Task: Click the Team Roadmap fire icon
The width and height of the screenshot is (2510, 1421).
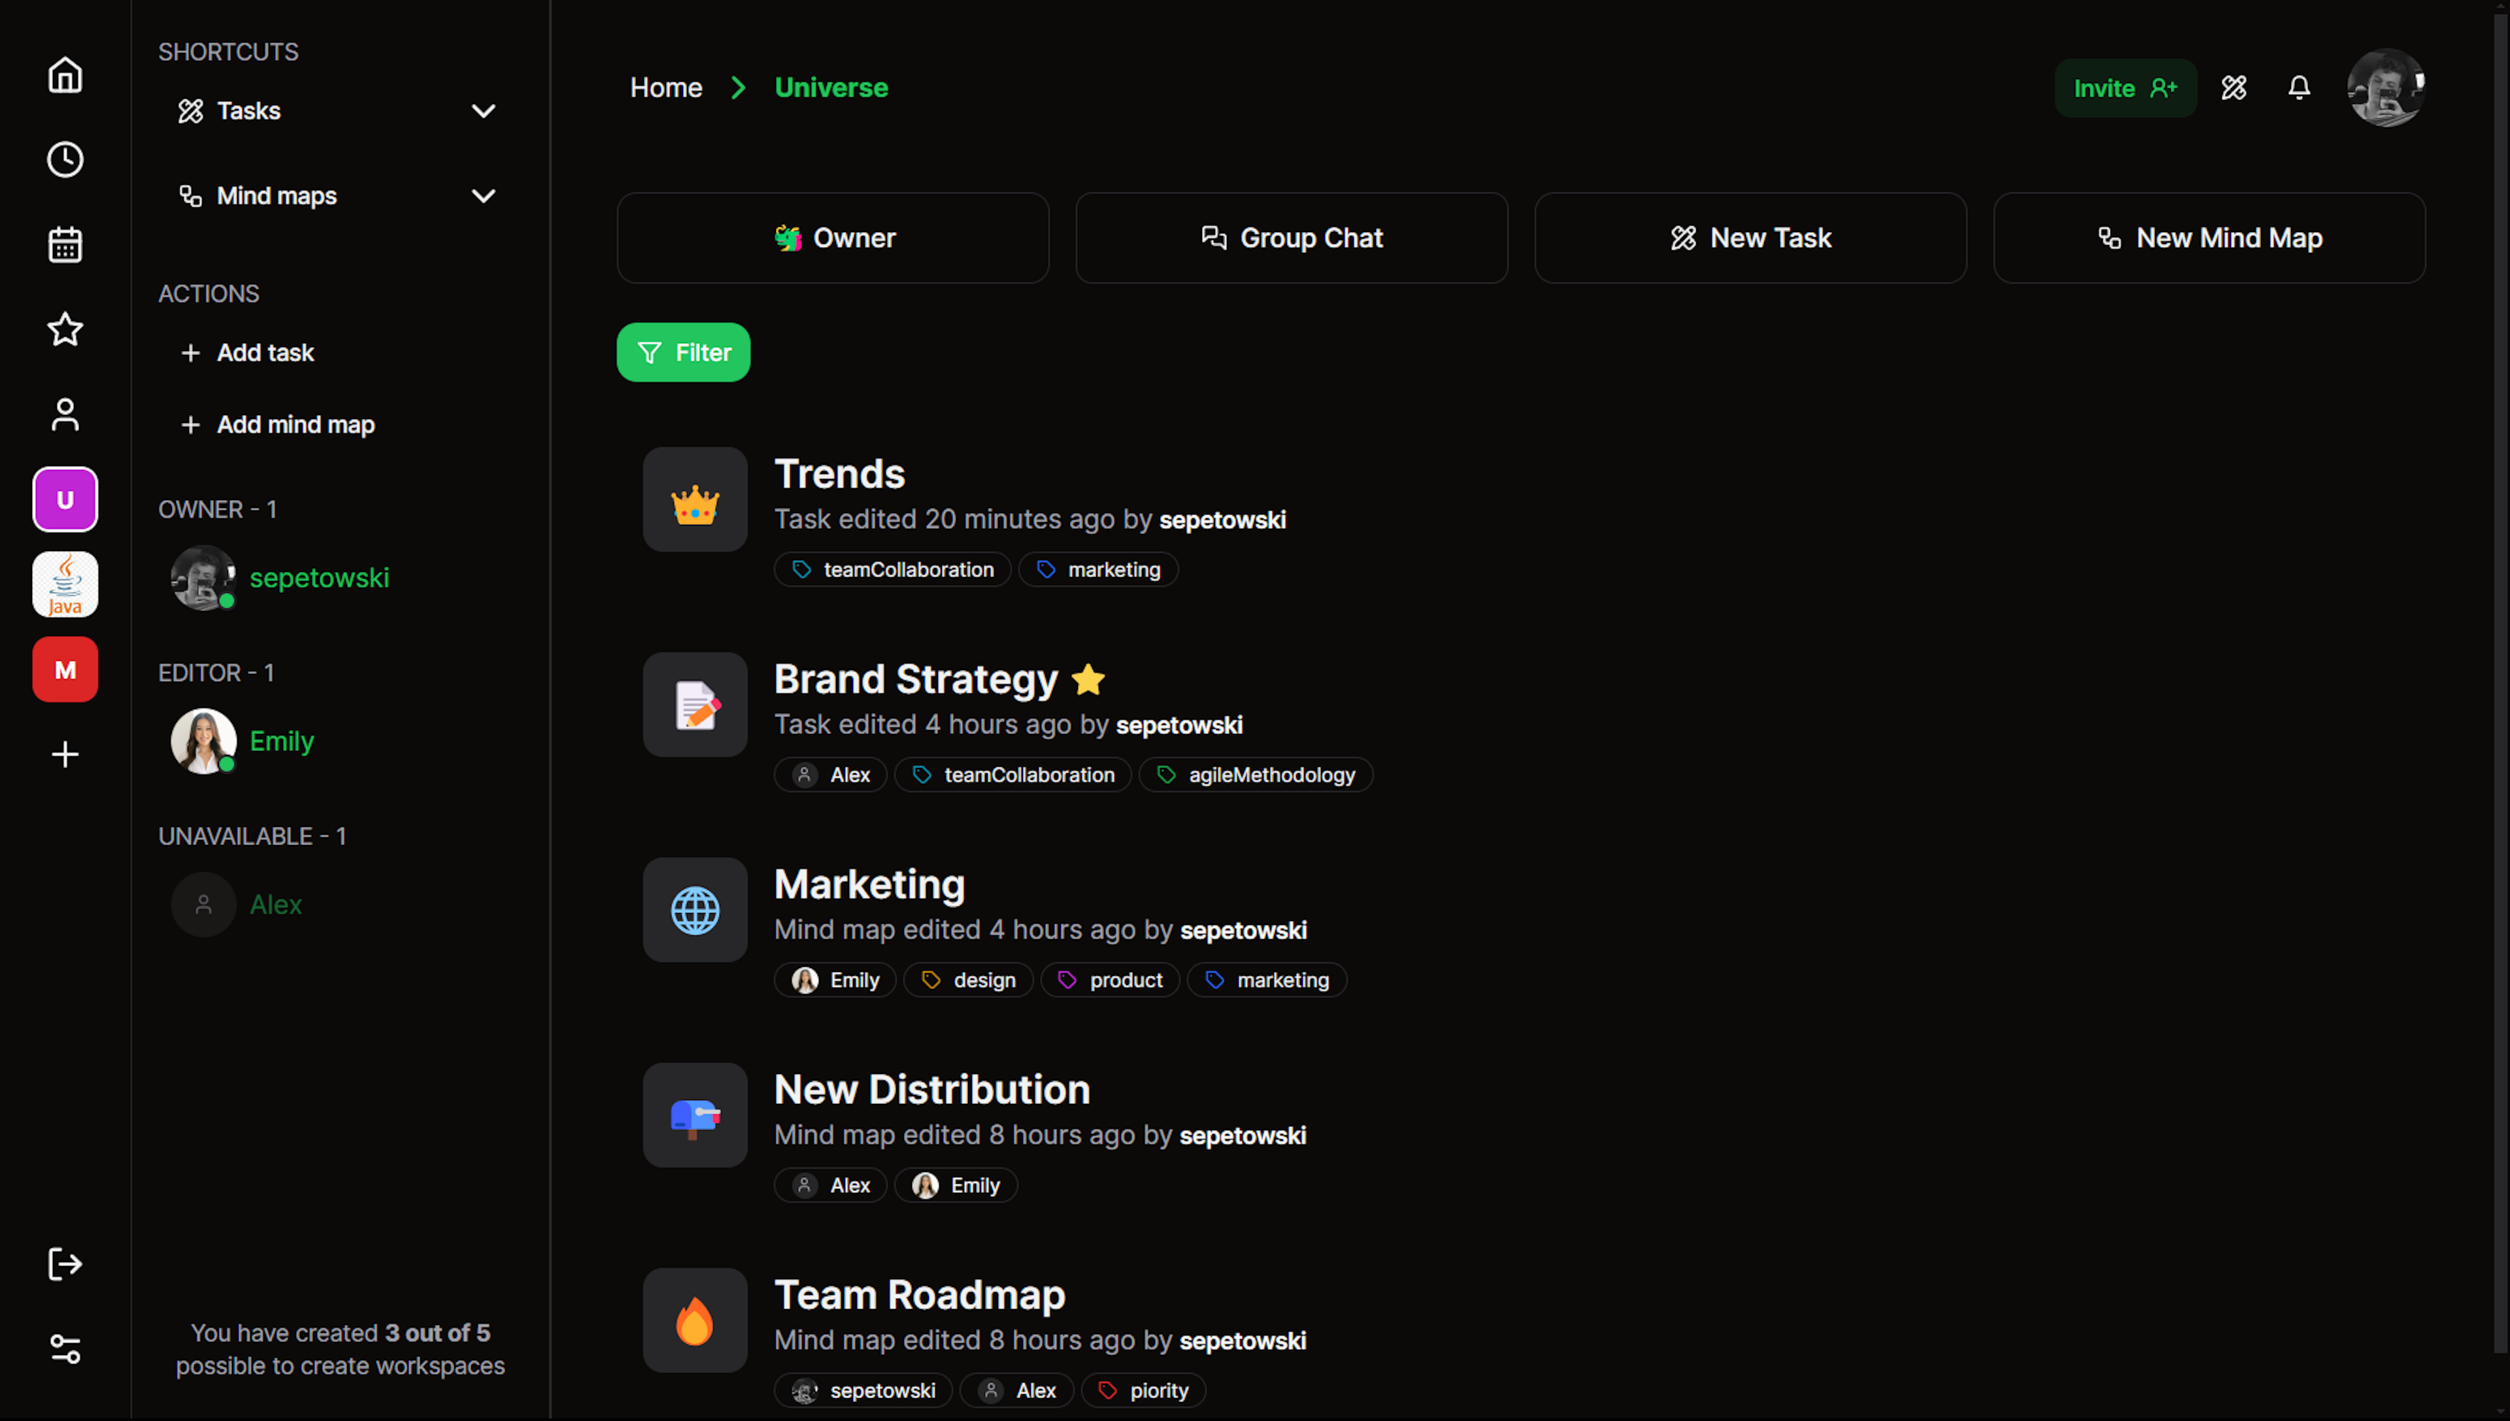Action: [x=695, y=1320]
